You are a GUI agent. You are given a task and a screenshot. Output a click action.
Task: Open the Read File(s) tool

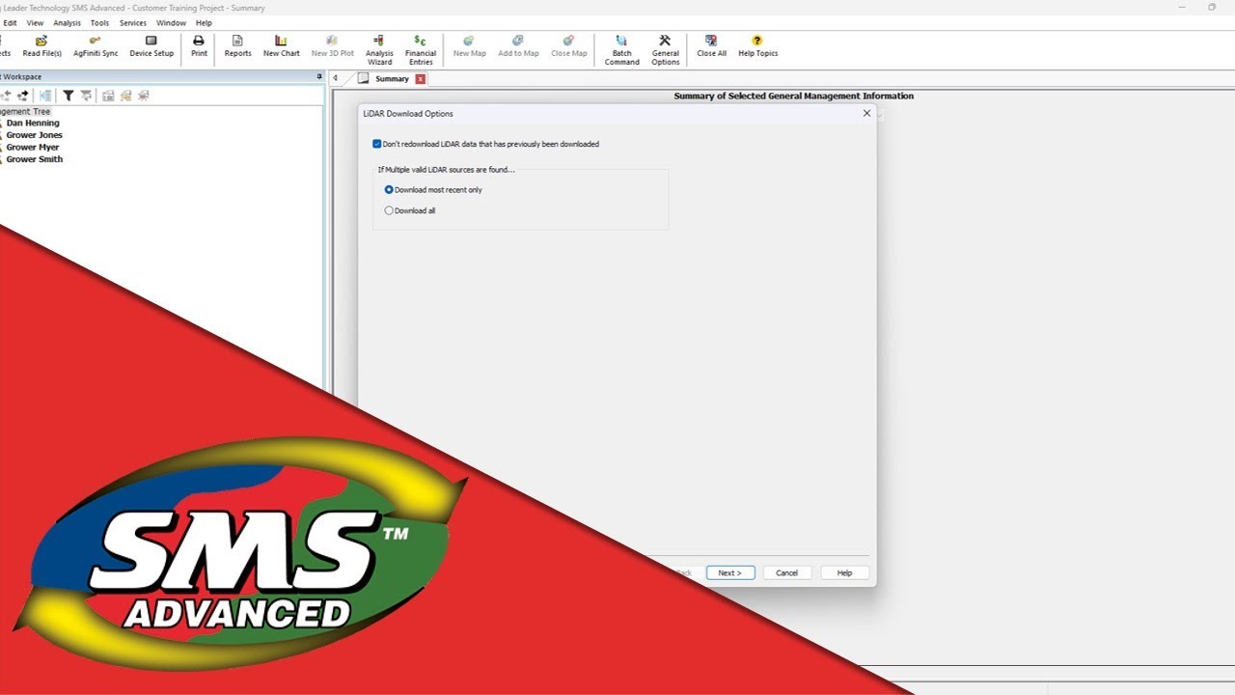41,45
